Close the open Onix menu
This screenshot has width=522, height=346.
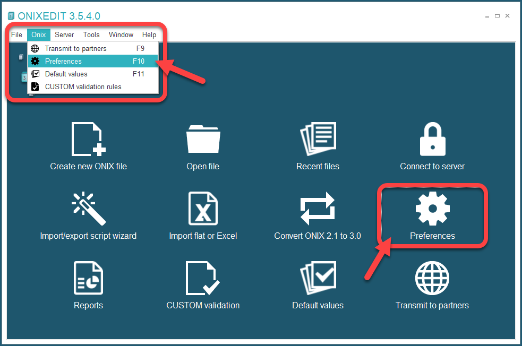coord(39,34)
